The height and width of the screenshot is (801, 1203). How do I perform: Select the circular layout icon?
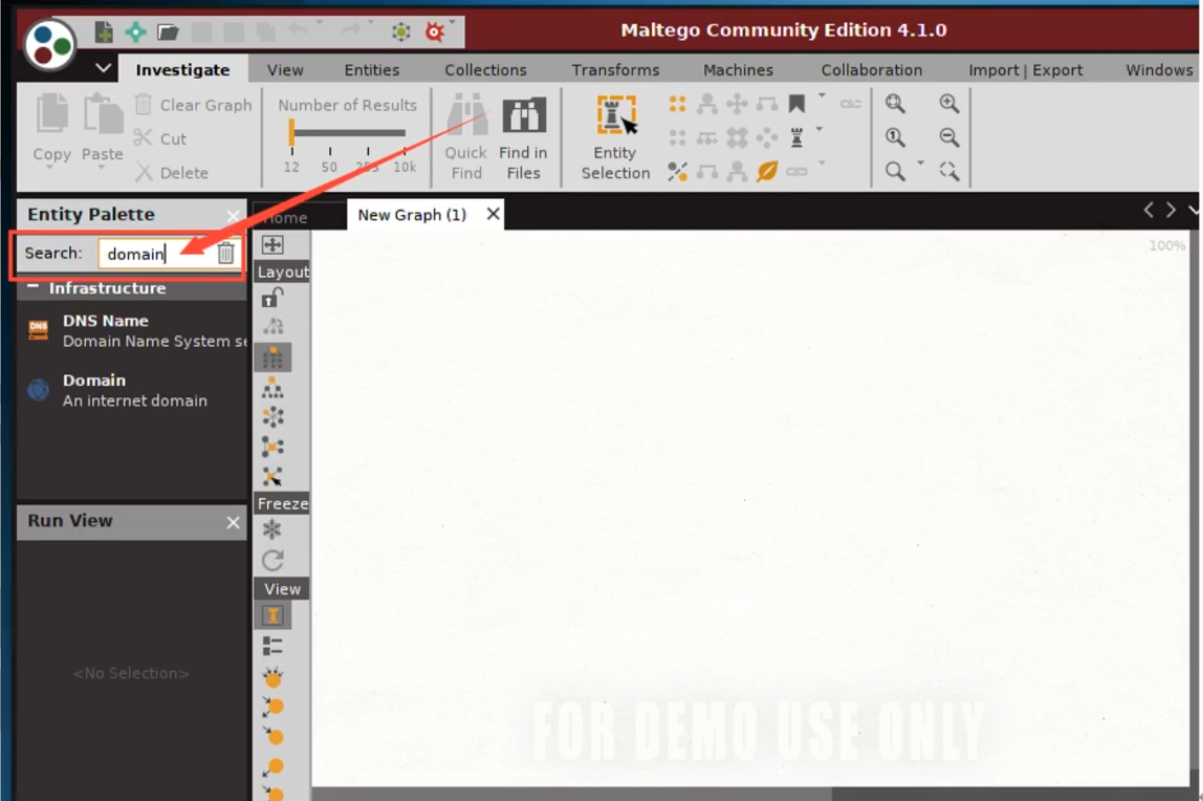[x=273, y=417]
